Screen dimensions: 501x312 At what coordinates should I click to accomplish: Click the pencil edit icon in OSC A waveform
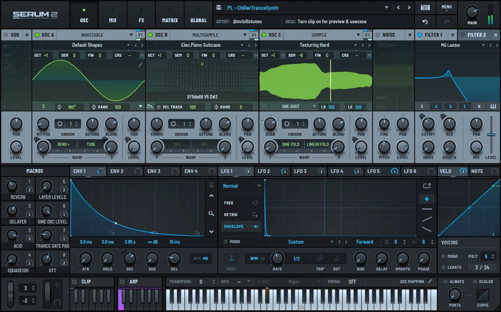pos(140,65)
